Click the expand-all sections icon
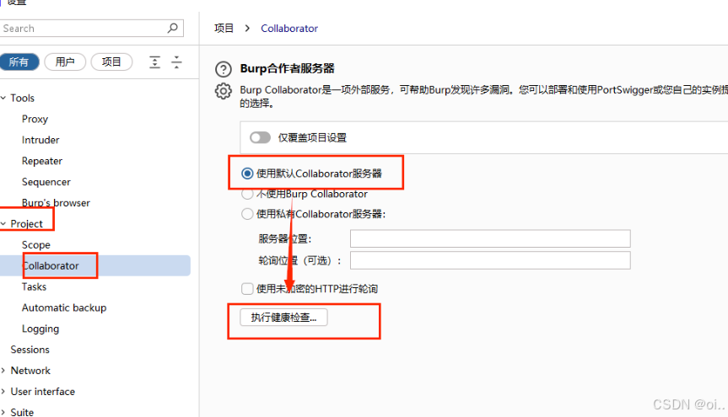728x417 pixels. click(x=154, y=61)
